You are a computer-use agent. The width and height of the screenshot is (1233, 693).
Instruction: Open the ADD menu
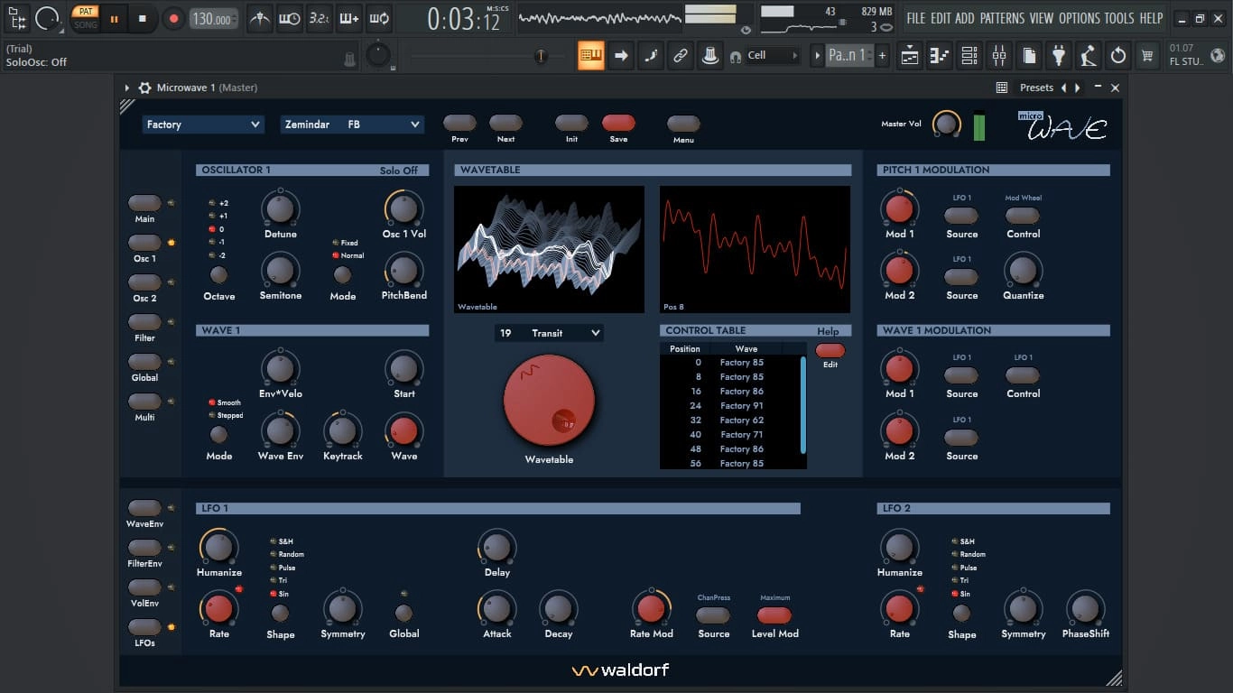coord(965,18)
